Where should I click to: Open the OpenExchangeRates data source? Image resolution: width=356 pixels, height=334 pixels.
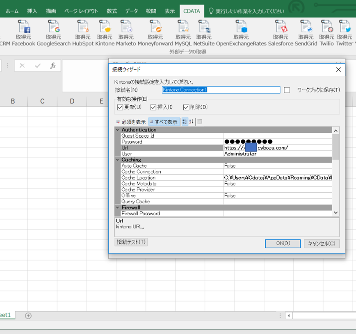point(241,29)
